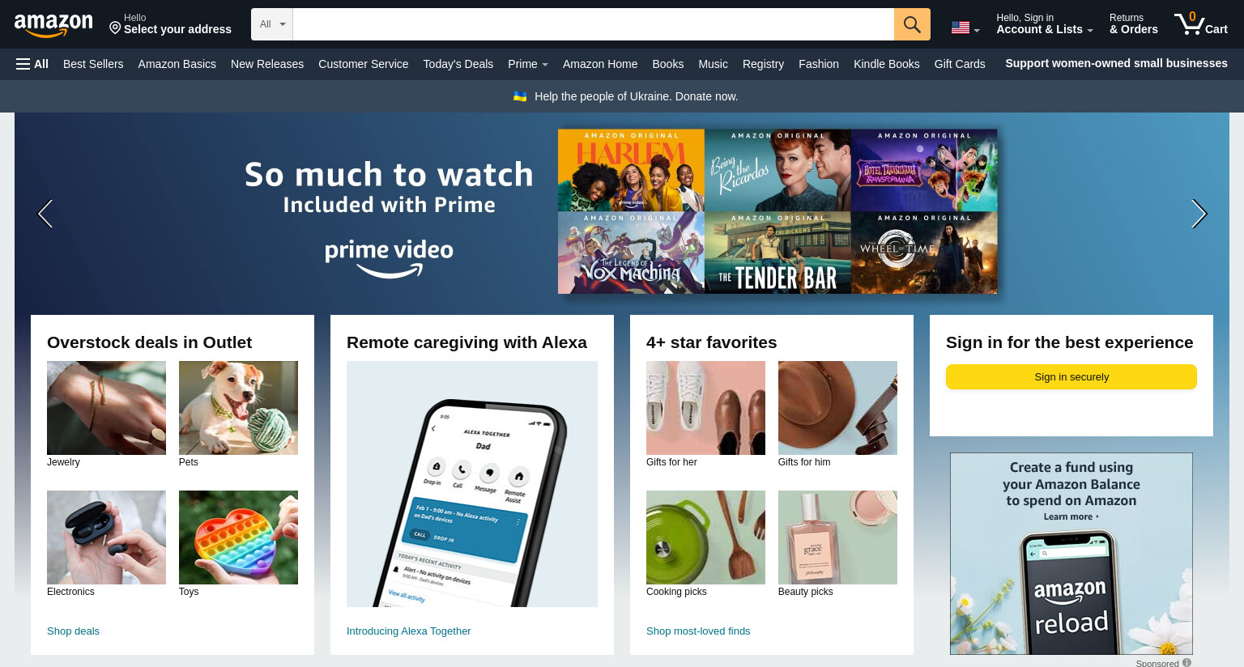Open the Pets puppy thumbnail
The width and height of the screenshot is (1244, 667).
[x=238, y=408]
